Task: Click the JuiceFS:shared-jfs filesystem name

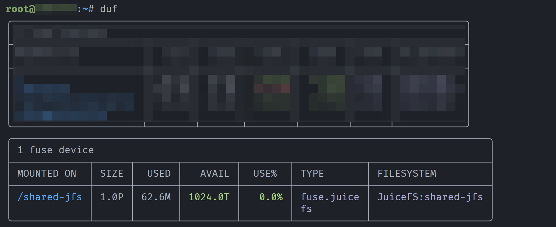Action: pos(430,197)
